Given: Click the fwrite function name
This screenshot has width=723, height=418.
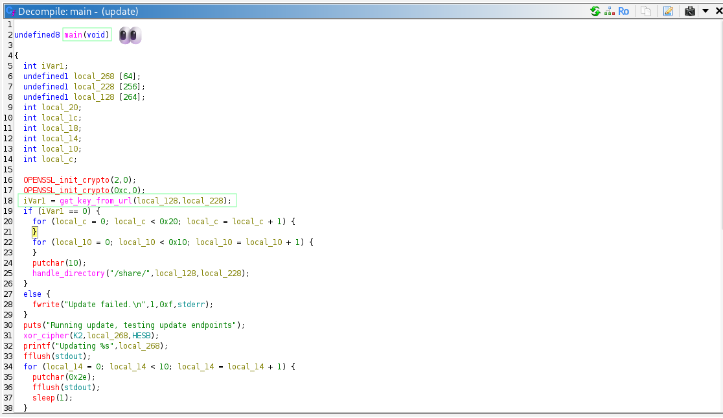Looking at the screenshot, I should point(45,305).
